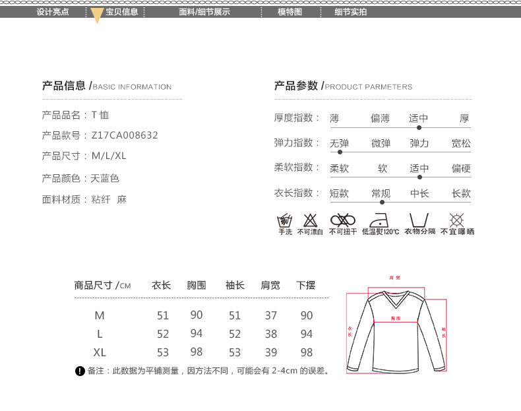Open the 设计亮点 tab
Image resolution: width=521 pixels, height=411 pixels.
pyautogui.click(x=52, y=12)
